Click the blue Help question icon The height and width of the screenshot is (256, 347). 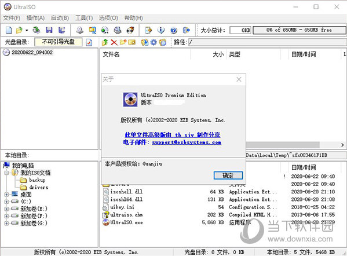point(174,30)
